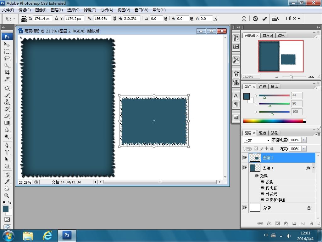This screenshot has width=322, height=242.
Task: Toggle visibility of the 背景 layer
Action: click(x=245, y=208)
